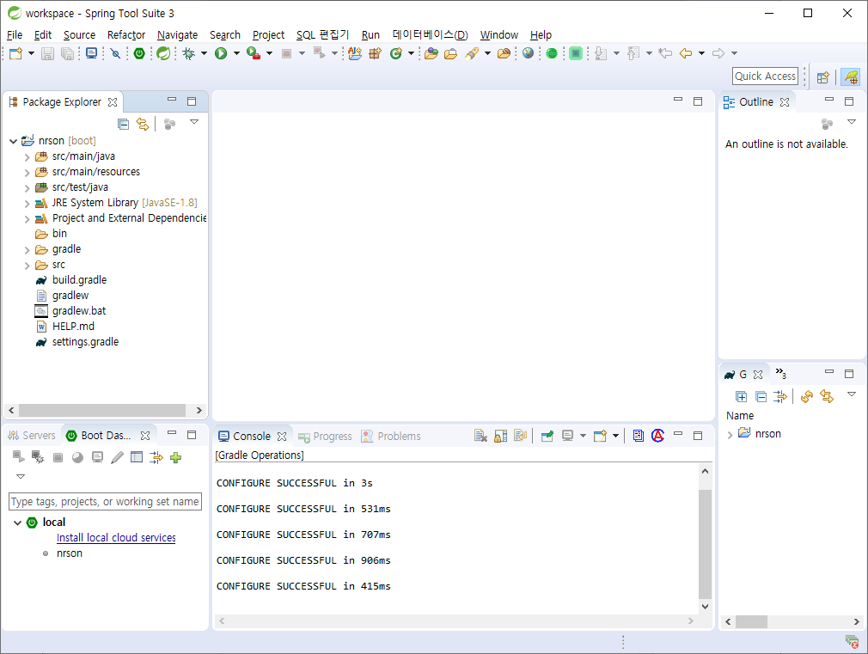Click Install local cloud services link
The width and height of the screenshot is (868, 654).
click(x=116, y=538)
